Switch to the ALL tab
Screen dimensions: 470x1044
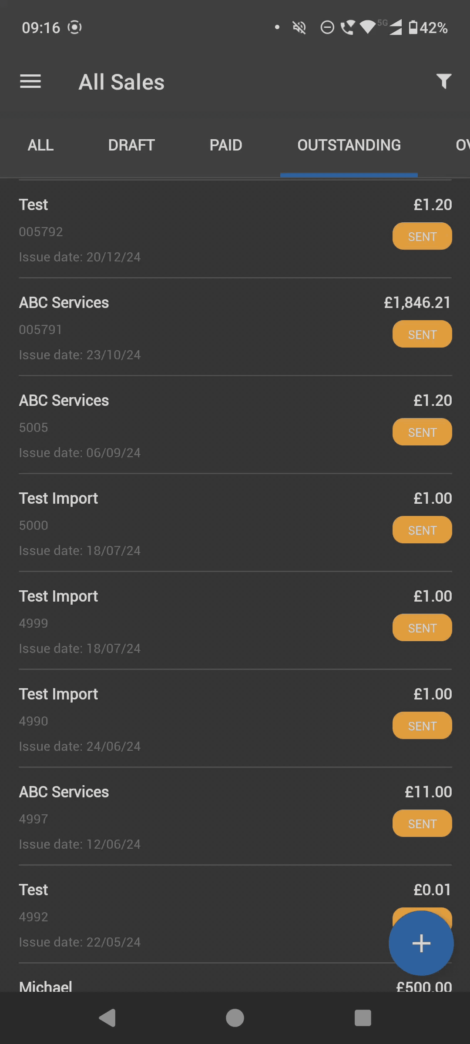[41, 145]
